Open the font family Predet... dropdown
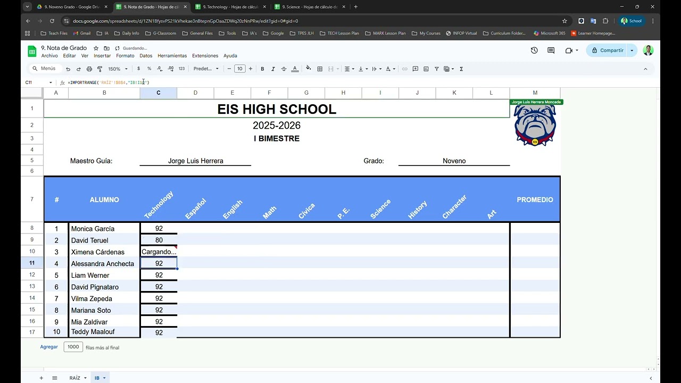 (x=206, y=69)
